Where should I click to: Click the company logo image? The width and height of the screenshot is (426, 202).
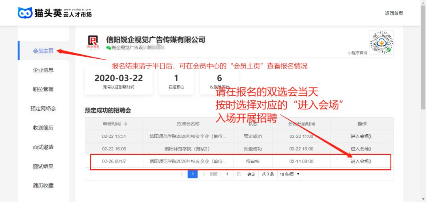tap(93, 42)
